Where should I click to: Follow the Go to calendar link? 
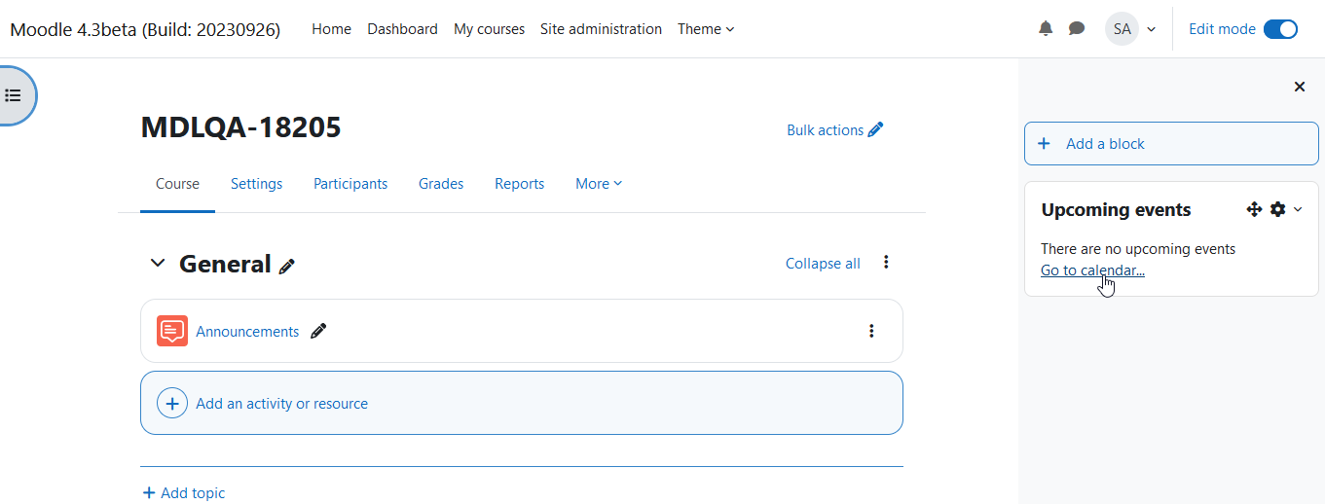(1092, 270)
